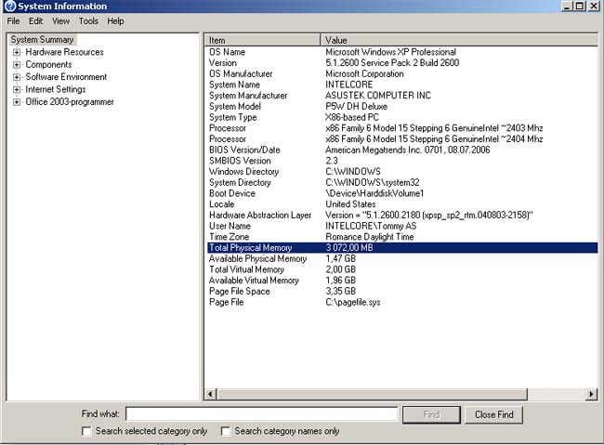Select the Page File row

click(x=402, y=302)
